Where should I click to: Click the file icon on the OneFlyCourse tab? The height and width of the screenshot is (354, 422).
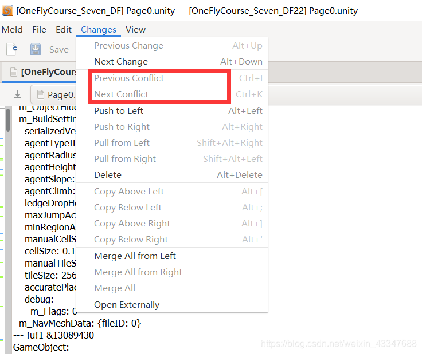coord(13,72)
